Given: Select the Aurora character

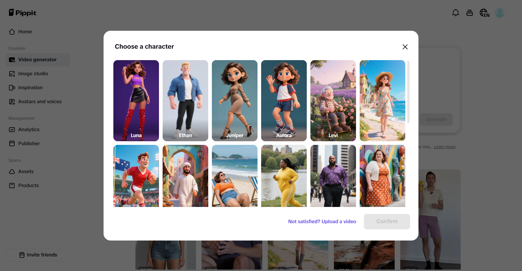Looking at the screenshot, I should (x=284, y=101).
